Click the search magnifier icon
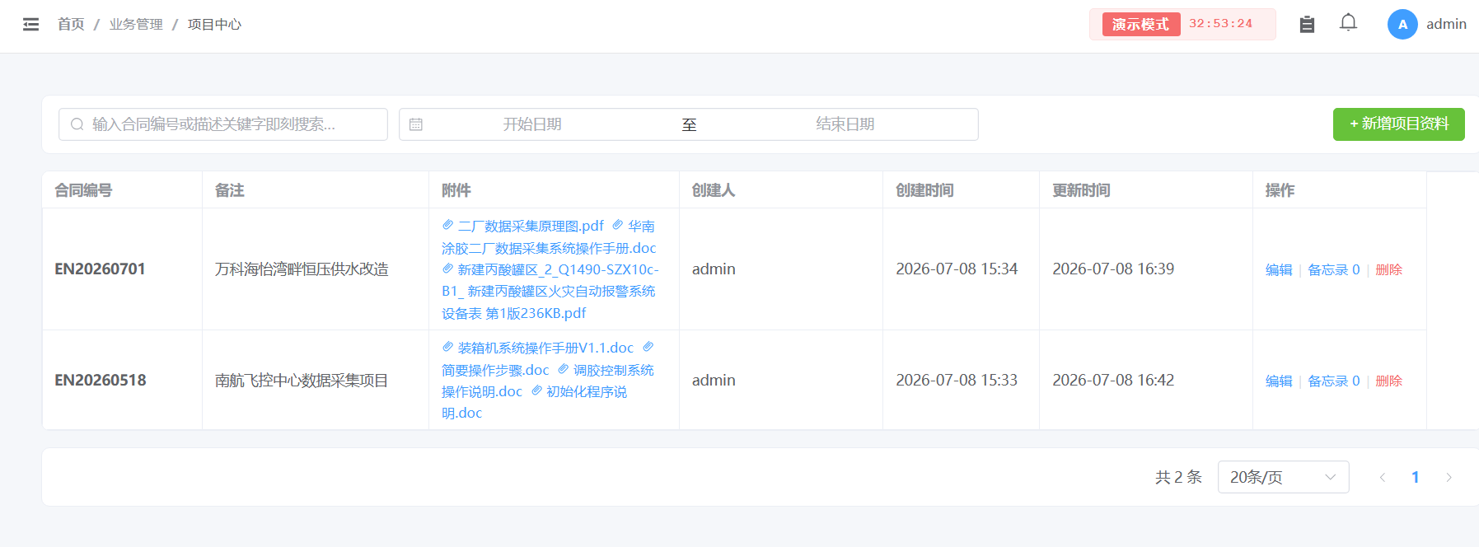The width and height of the screenshot is (1479, 547). [77, 124]
